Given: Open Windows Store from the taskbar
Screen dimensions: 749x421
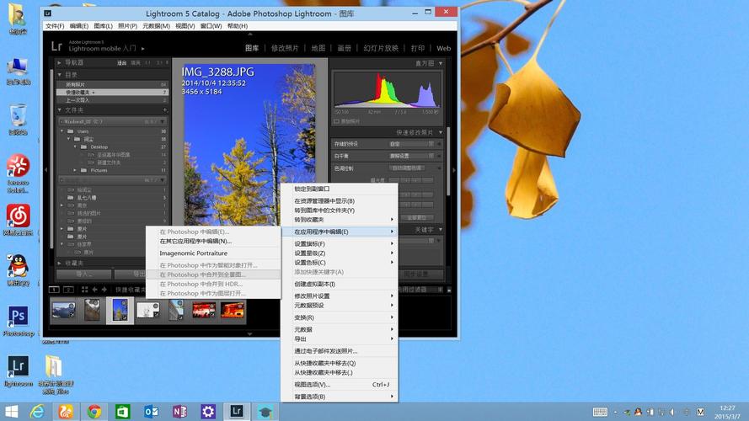Looking at the screenshot, I should pyautogui.click(x=123, y=412).
